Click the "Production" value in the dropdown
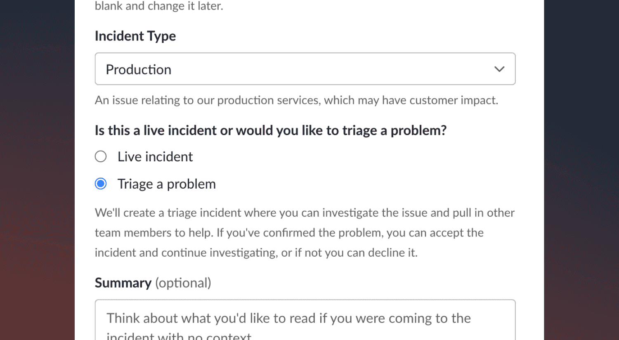619x340 pixels. [139, 70]
